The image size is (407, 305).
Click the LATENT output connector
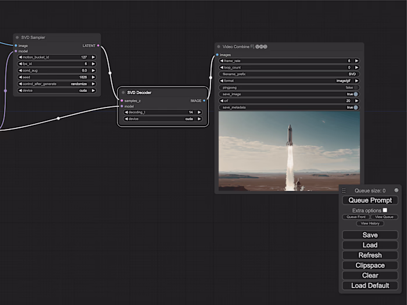(98, 46)
